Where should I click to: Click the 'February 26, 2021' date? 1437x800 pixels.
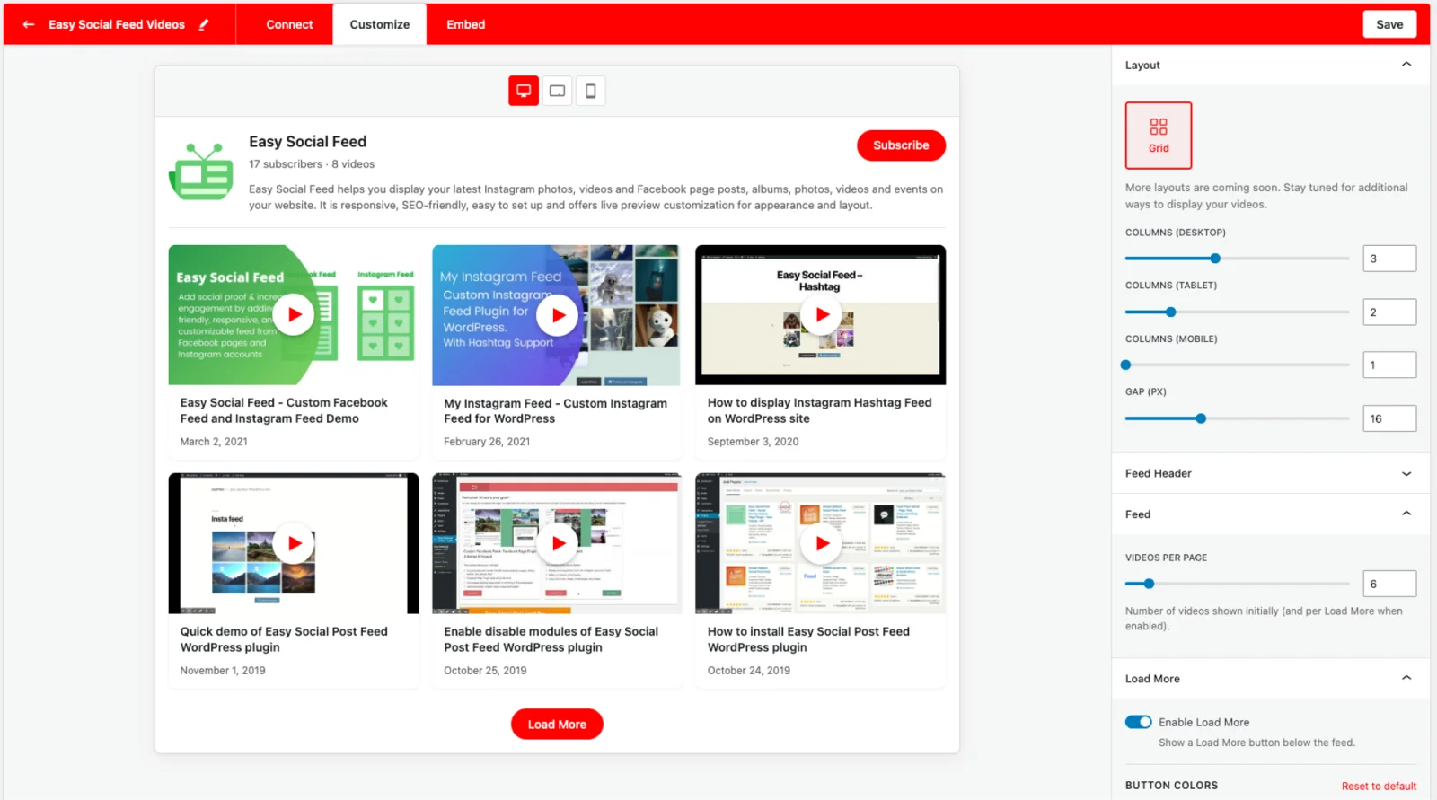[x=487, y=442]
